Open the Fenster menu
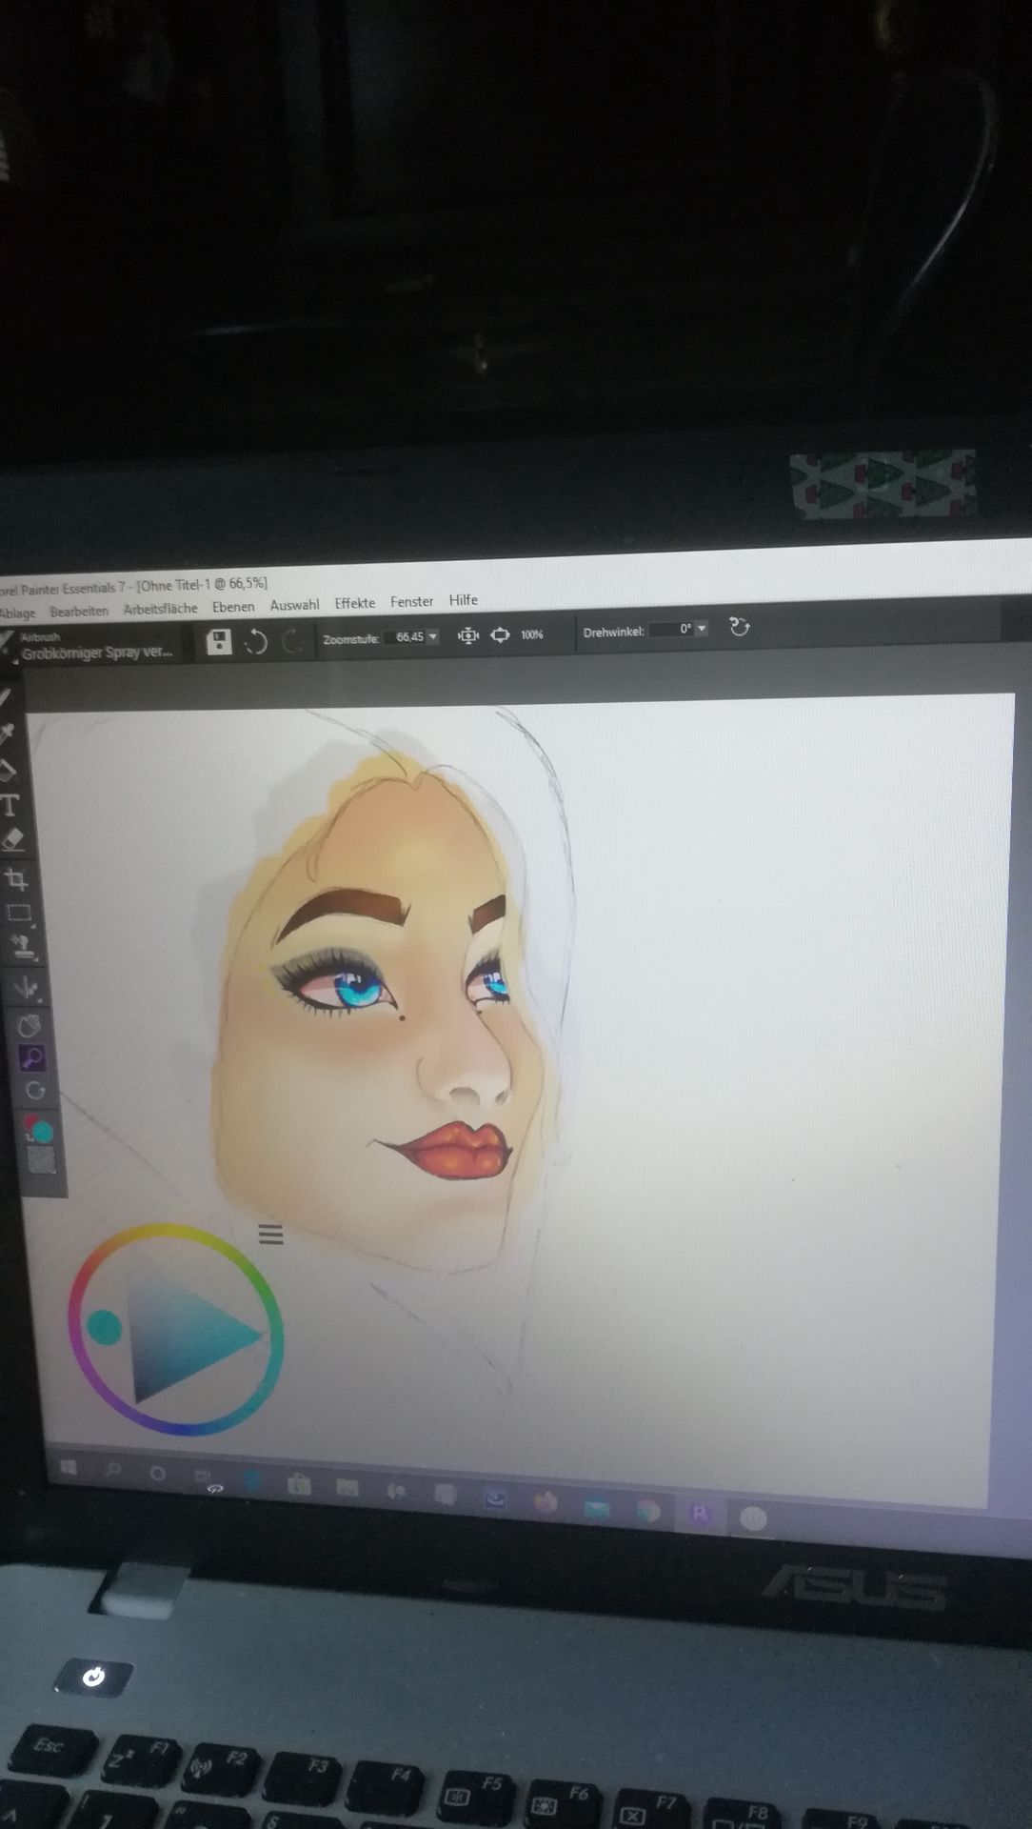This screenshot has height=1829, width=1032. tap(411, 601)
